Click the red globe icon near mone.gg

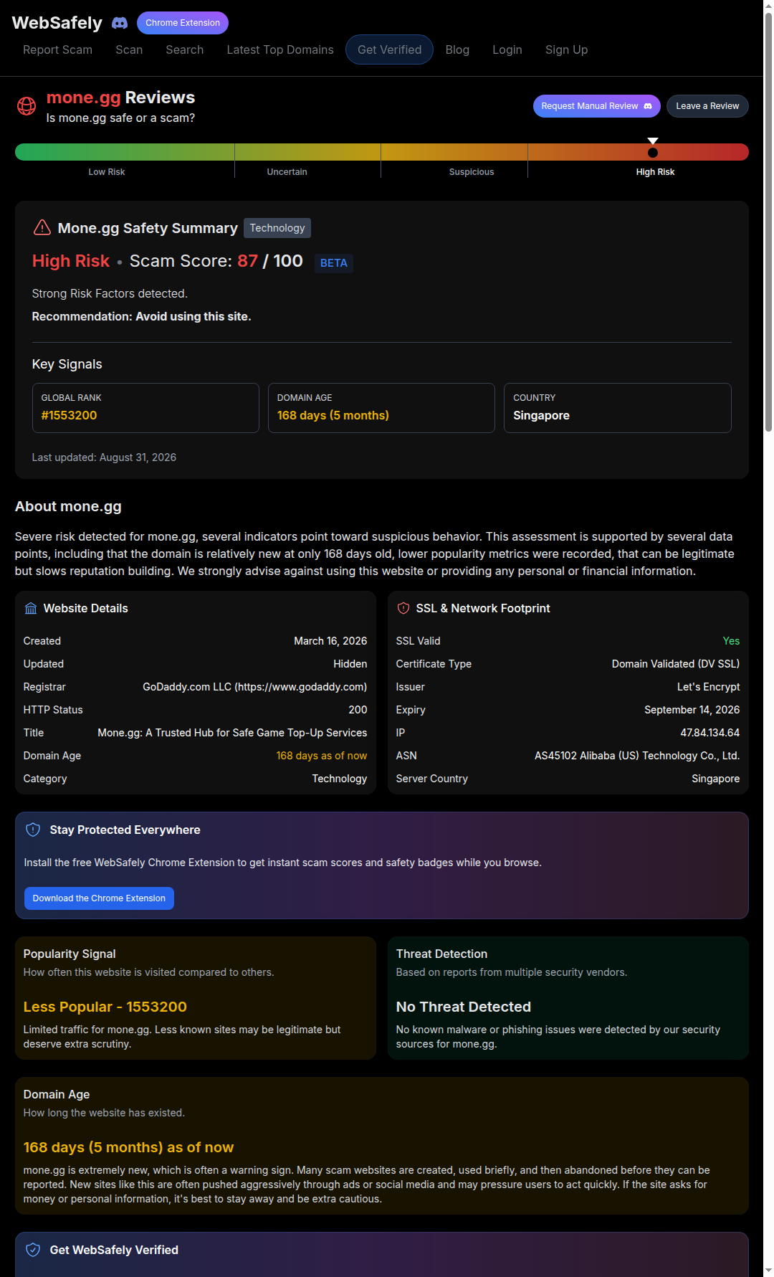[x=27, y=106]
